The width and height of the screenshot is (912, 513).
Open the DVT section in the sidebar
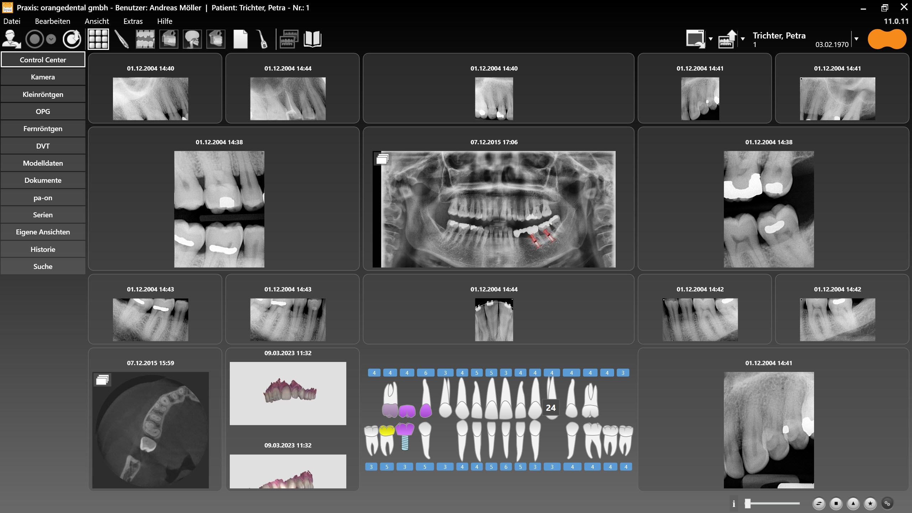point(43,146)
